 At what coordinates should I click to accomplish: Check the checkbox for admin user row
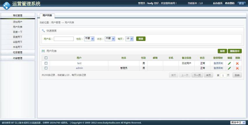(x=46, y=68)
